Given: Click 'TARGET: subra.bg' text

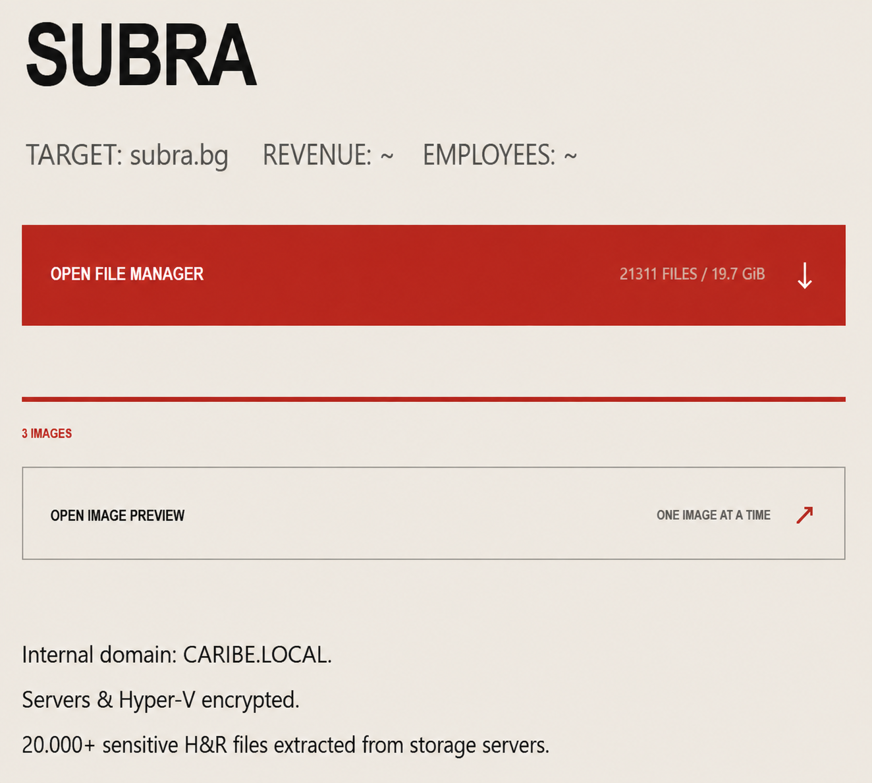Looking at the screenshot, I should [x=127, y=156].
